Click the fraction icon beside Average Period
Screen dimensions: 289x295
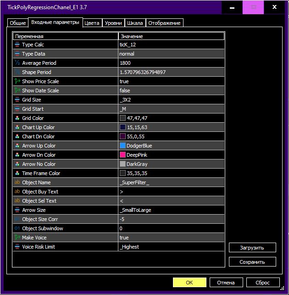tap(17, 63)
